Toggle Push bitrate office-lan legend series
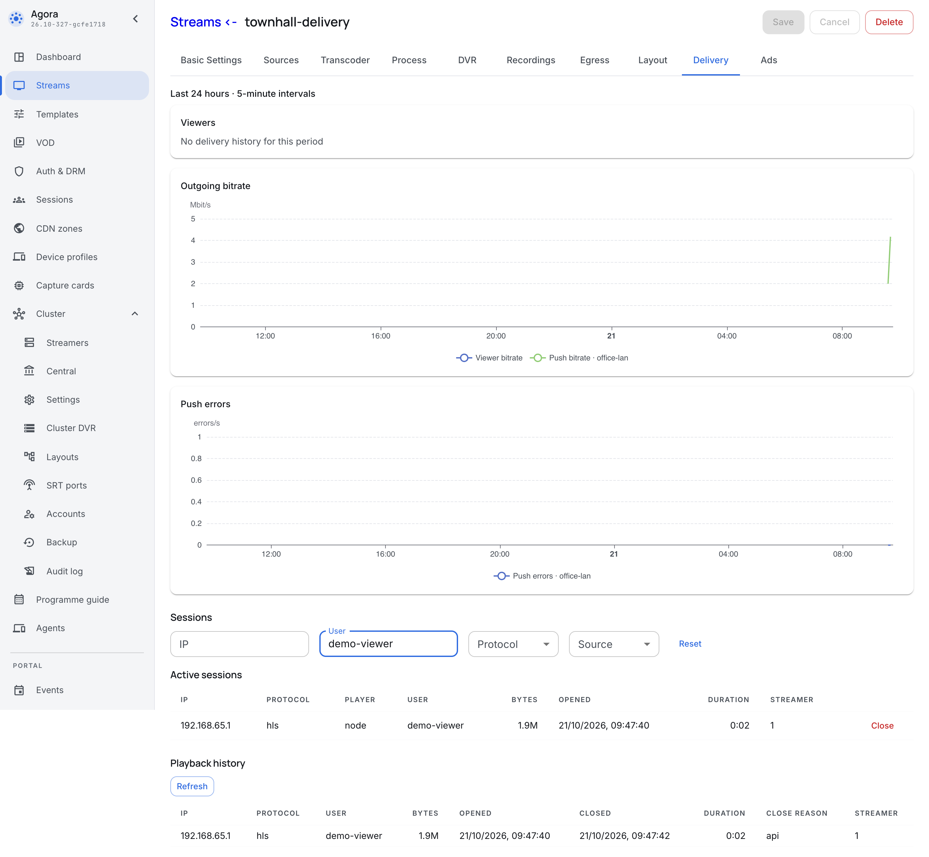Viewport: 929px width, 857px height. [x=579, y=358]
